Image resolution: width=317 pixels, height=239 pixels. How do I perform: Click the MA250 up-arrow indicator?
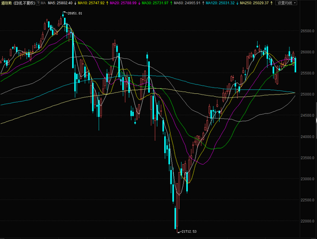[x=271, y=3]
